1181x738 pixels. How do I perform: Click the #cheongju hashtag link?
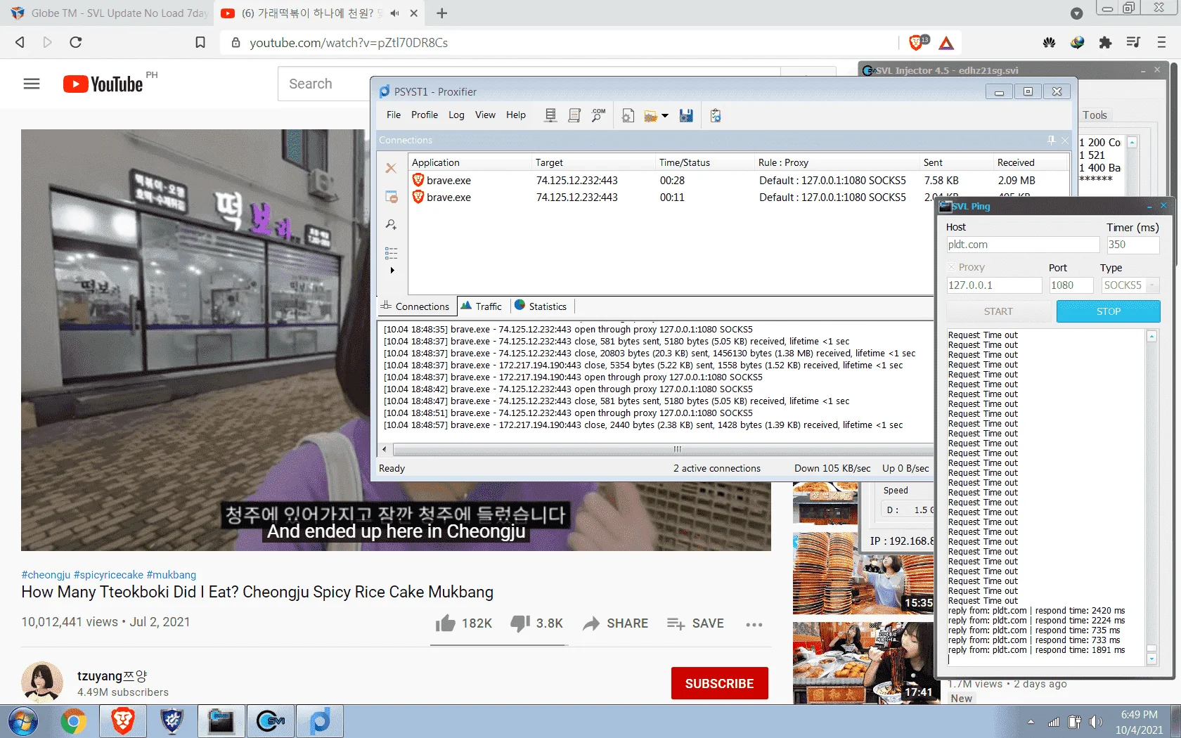(x=46, y=575)
